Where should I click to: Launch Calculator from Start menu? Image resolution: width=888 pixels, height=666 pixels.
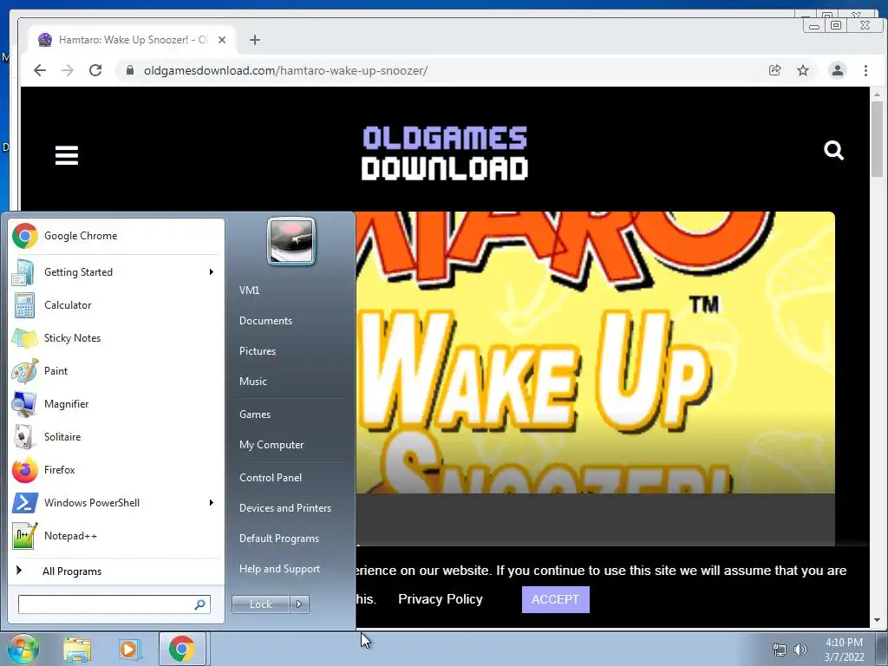coord(116,305)
